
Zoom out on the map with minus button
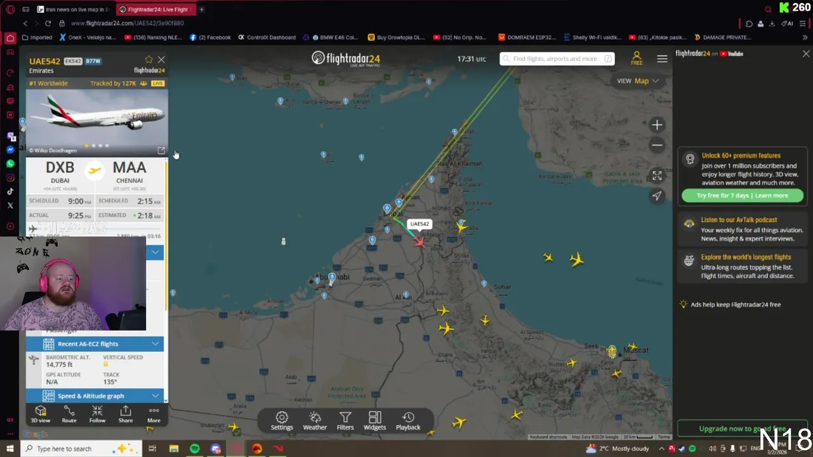click(657, 145)
